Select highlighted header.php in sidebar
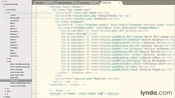The width and height of the screenshot is (175, 98). click(x=14, y=80)
